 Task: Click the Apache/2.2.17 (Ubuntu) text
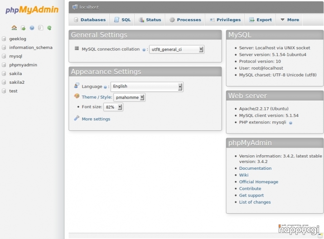coord(264,109)
